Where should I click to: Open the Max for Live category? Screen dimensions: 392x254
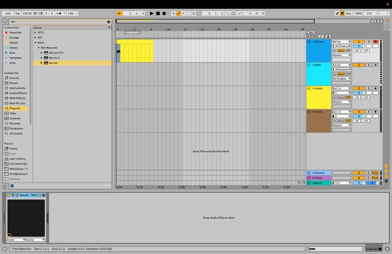tap(17, 103)
